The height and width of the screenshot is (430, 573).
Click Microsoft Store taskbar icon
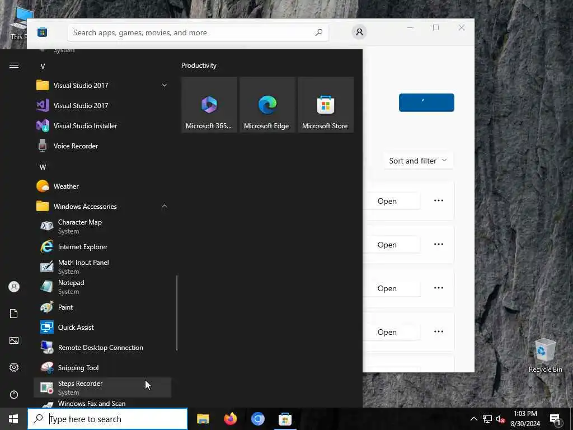(x=285, y=419)
